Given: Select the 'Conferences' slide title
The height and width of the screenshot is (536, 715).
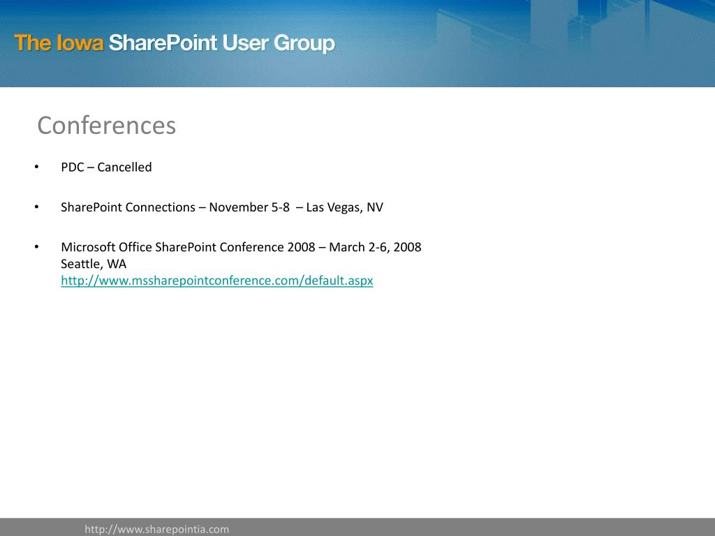Looking at the screenshot, I should click(x=107, y=126).
